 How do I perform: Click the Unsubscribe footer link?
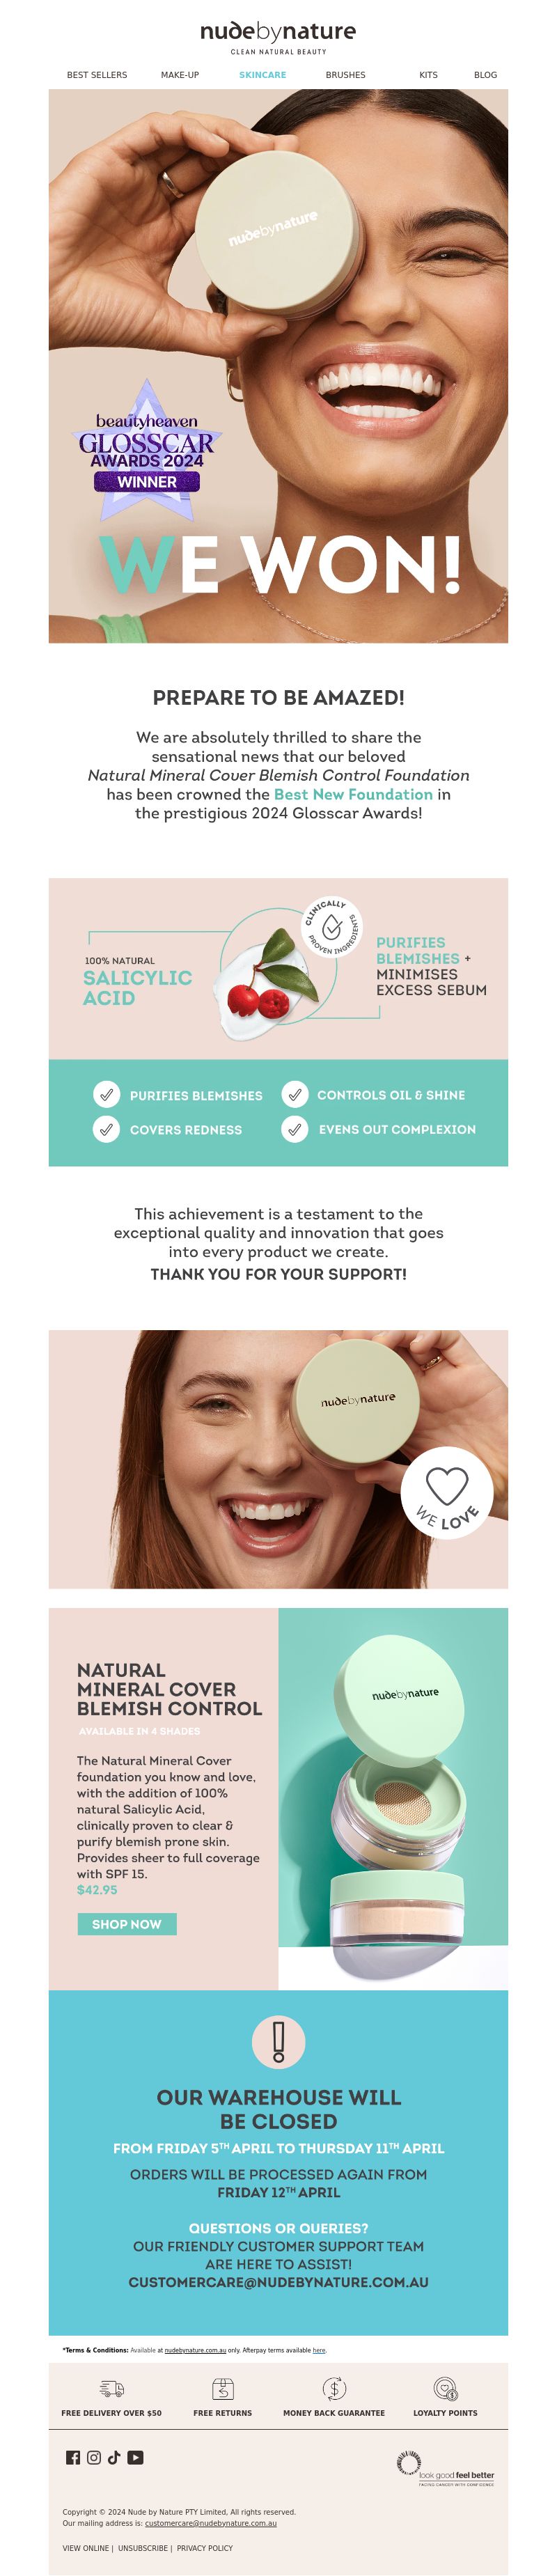[143, 2548]
